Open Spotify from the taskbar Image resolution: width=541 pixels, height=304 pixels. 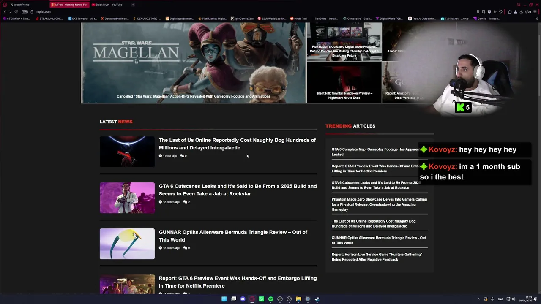270,299
